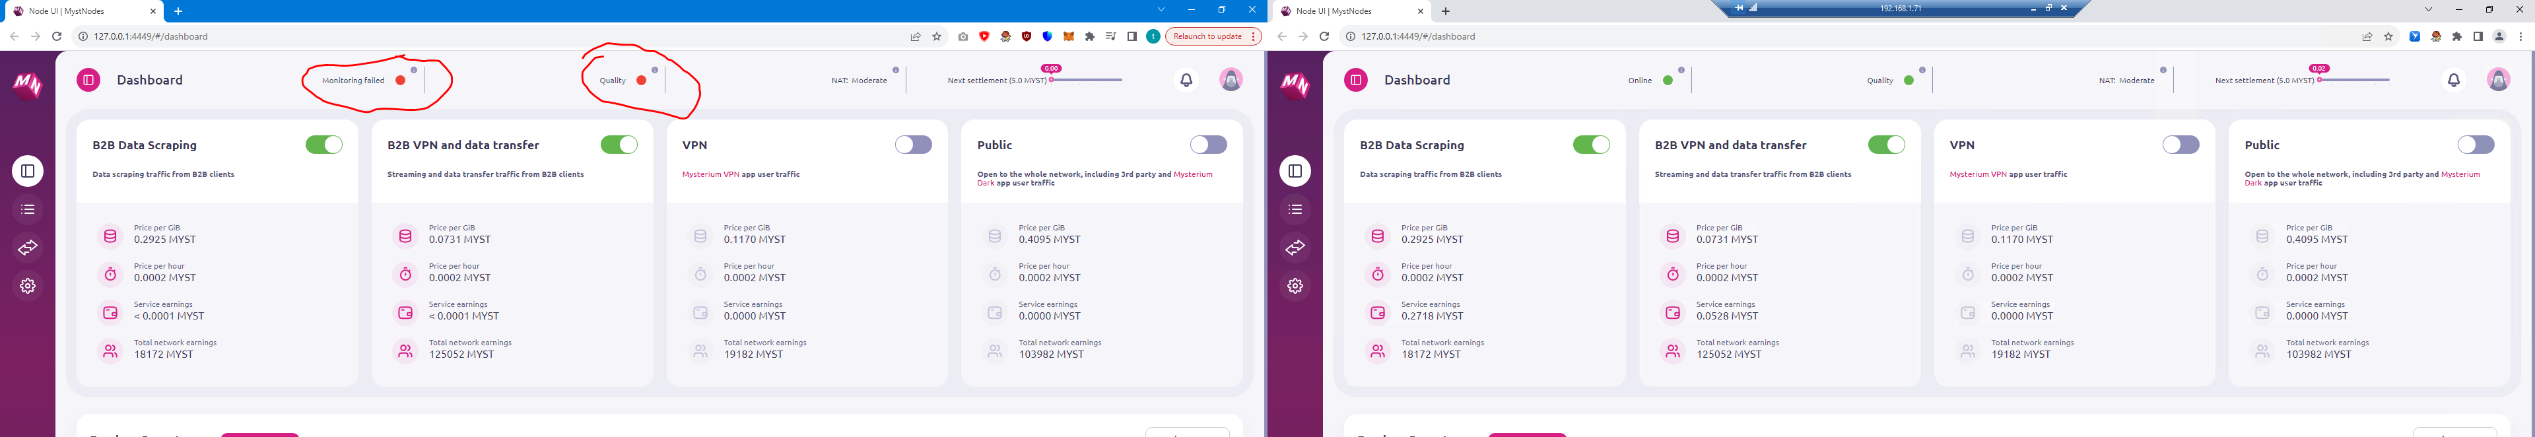Click share icon in remote 192.168.1.71 address bar

coord(2368,36)
